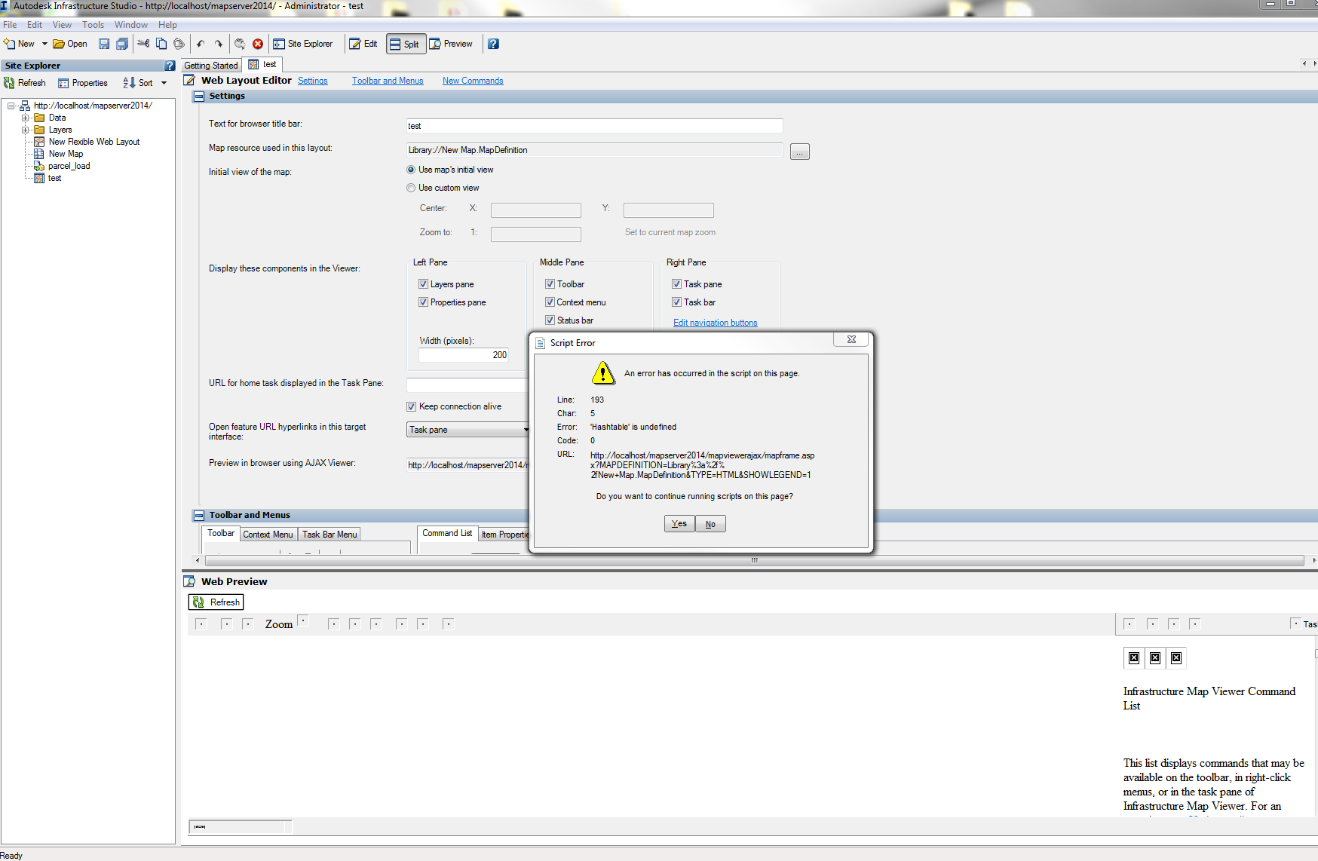
Task: Toggle Keep connection alive checkbox
Action: (x=412, y=406)
